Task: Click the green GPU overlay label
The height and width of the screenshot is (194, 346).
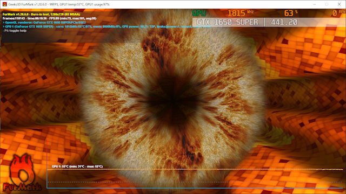Action: click(x=199, y=13)
